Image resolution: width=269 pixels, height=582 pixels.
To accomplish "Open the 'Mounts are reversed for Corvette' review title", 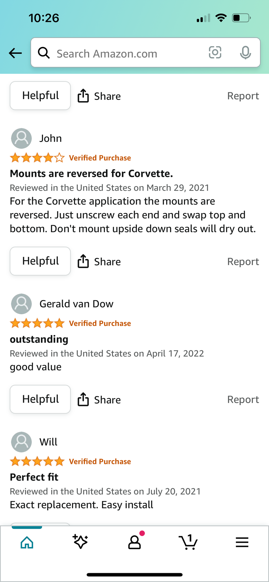I will tap(92, 174).
